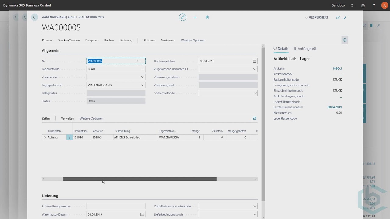Toggle Zeilen section full-screen view icon
This screenshot has width=390, height=219.
pos(254,118)
